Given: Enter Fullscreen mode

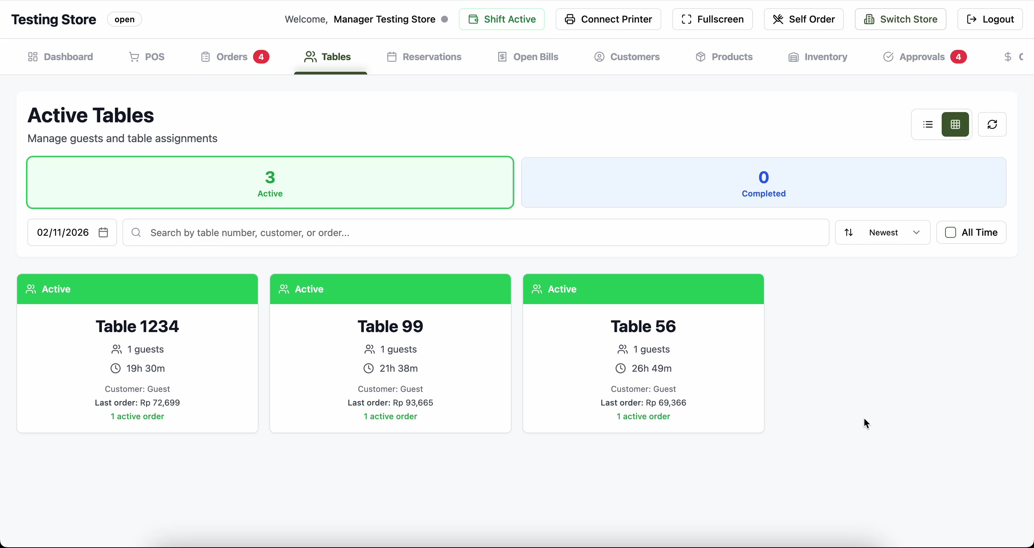Looking at the screenshot, I should point(712,19).
